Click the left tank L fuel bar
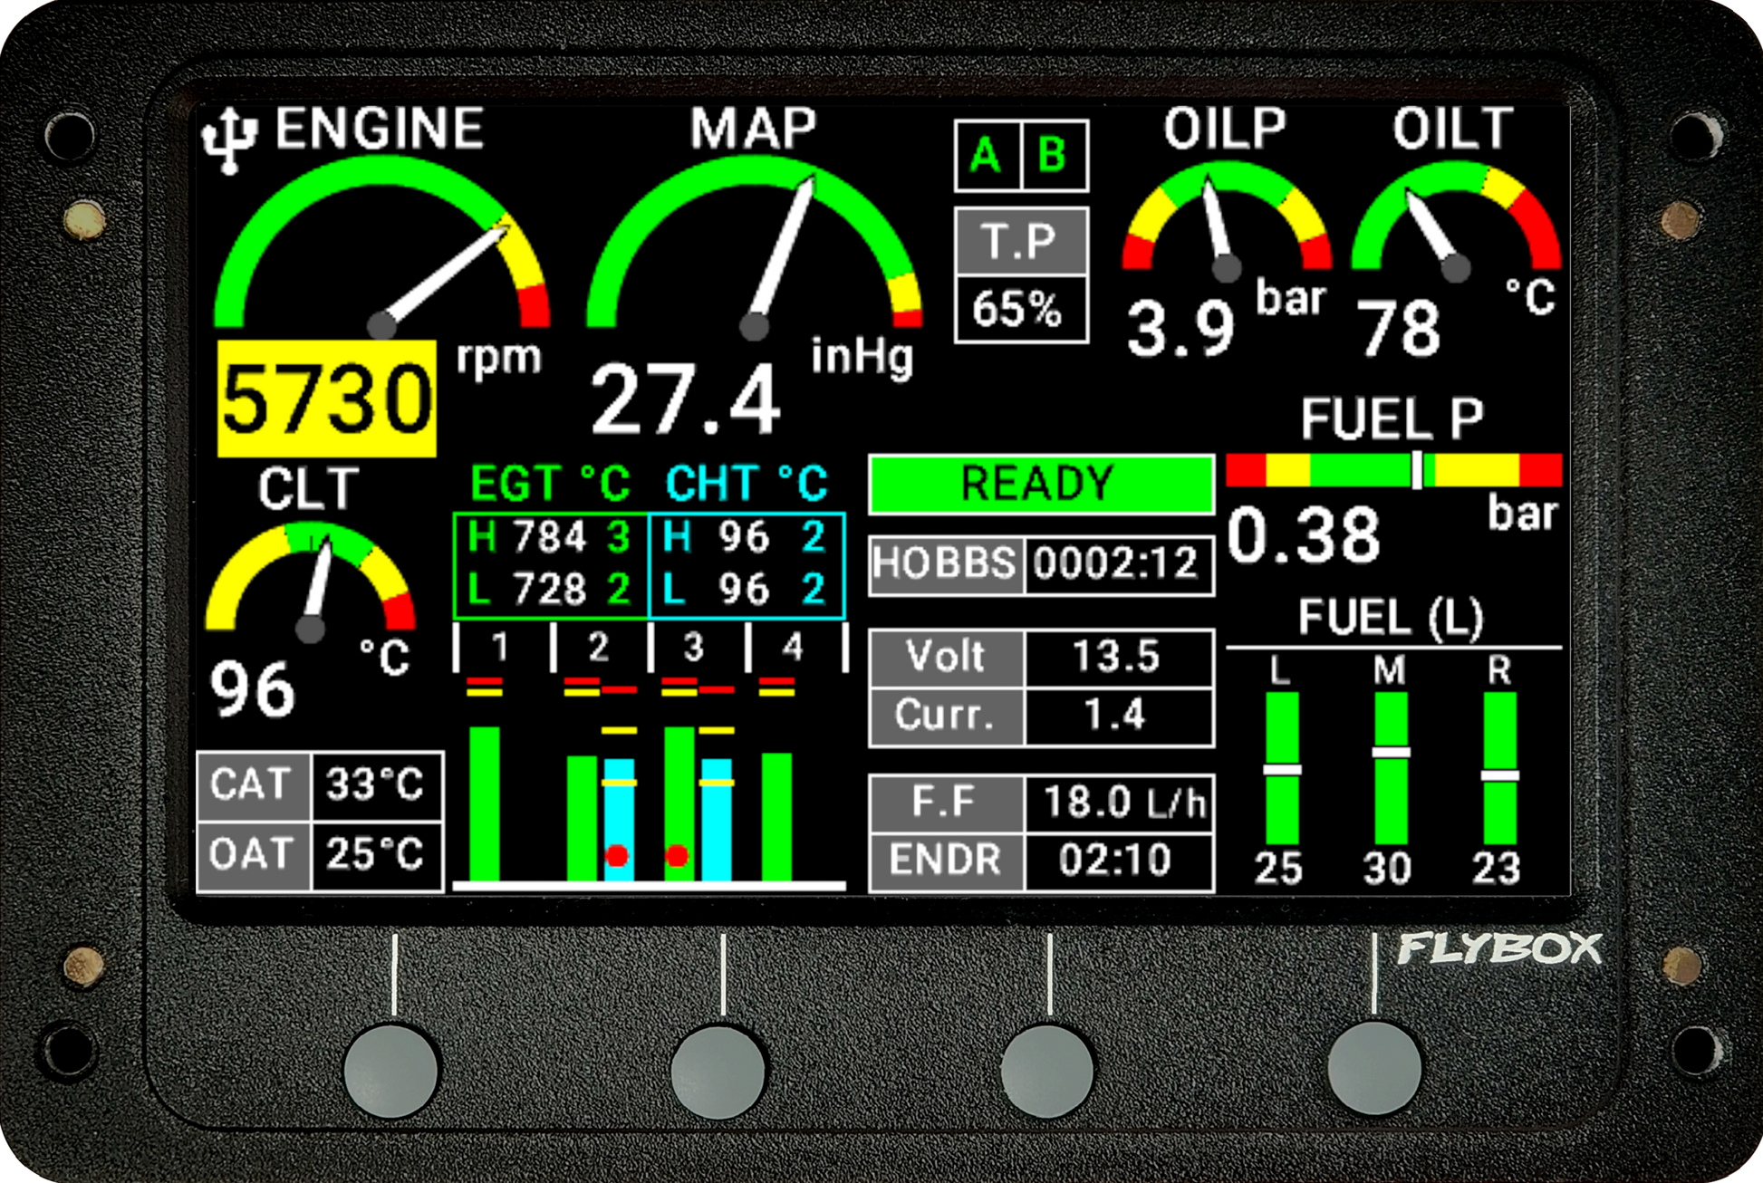This screenshot has width=1763, height=1183. pos(1282,768)
